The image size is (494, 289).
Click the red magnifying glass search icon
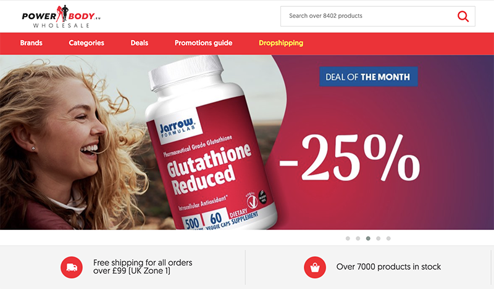click(463, 16)
